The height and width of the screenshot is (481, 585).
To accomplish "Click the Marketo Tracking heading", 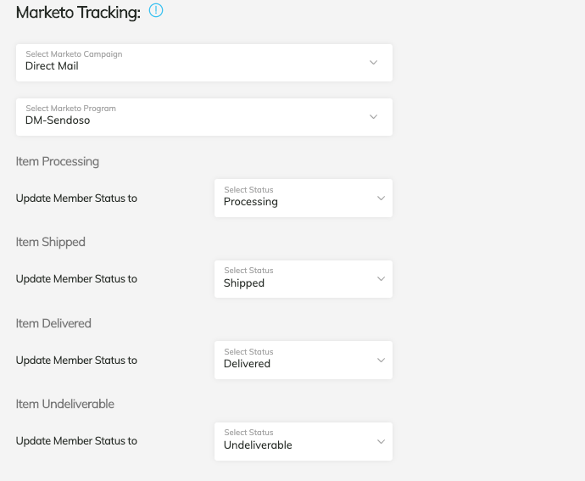I will coord(78,13).
